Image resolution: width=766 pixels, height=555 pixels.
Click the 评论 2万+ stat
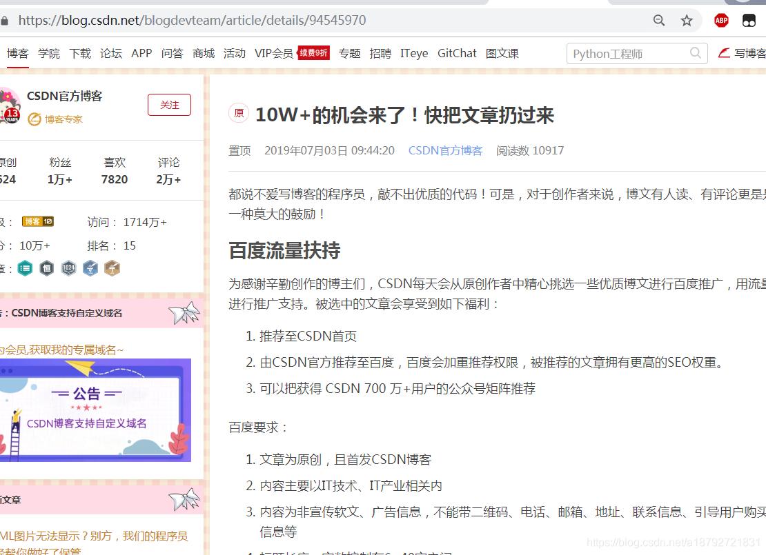(x=168, y=171)
